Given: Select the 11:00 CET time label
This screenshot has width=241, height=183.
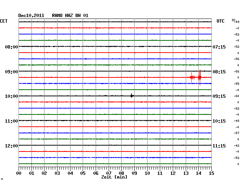Looking at the screenshot, I should coord(11,121).
